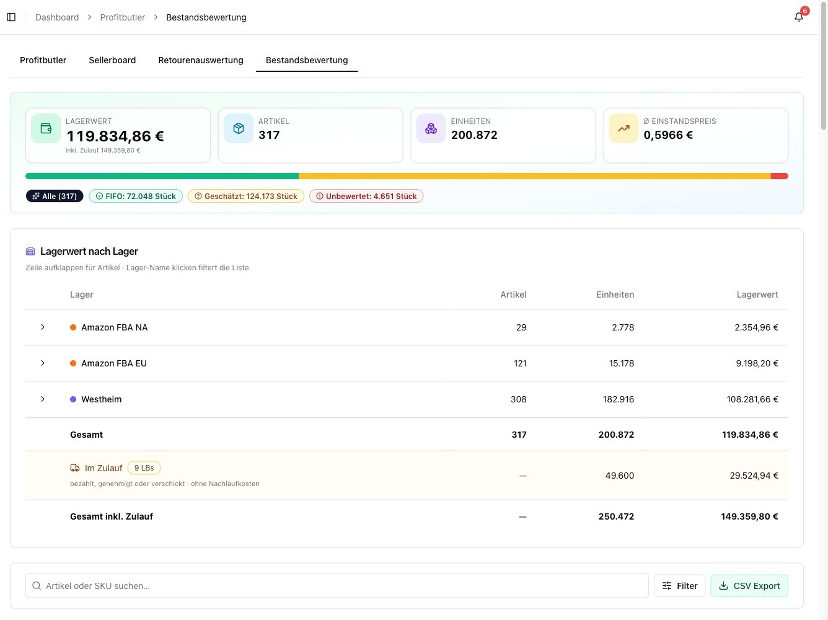Expand the Westheim warehouse row
Screen dimensions: 828x620
43,399
